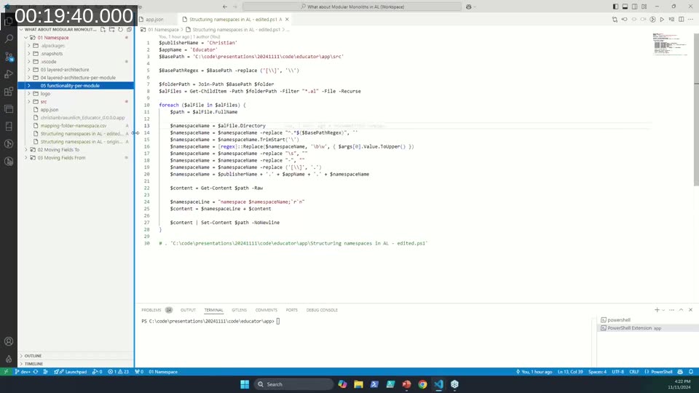
Task: Split the editor right
Action: (682, 19)
